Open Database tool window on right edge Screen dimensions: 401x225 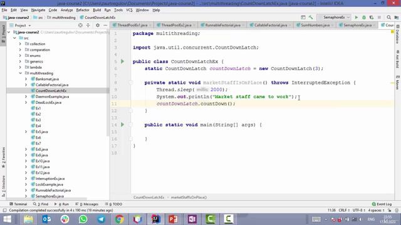398,35
